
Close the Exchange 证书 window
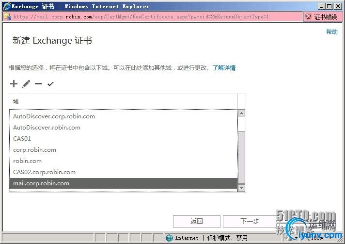coord(338,6)
